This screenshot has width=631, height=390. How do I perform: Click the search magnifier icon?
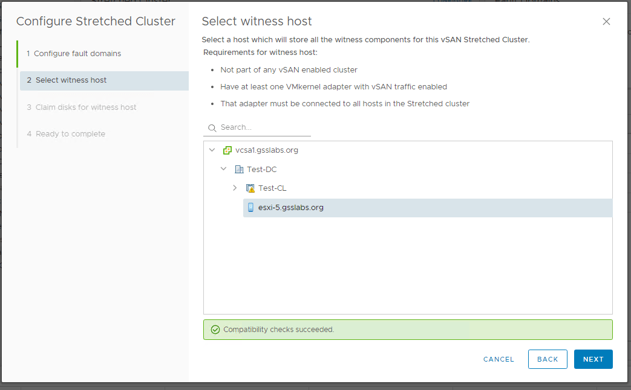[x=212, y=128]
